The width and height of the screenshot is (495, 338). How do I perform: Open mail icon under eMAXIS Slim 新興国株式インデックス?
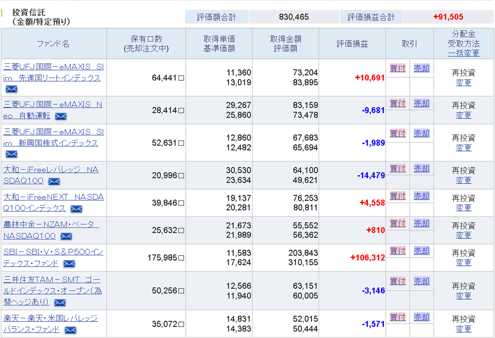coord(11,154)
